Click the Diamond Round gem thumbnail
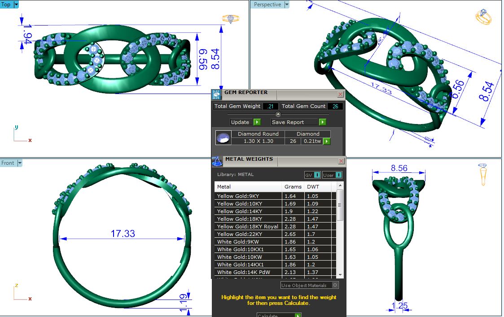 [223, 138]
